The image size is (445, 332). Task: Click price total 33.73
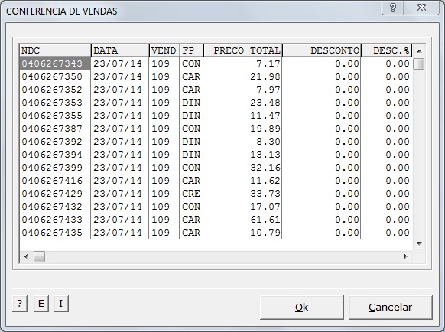[x=242, y=194]
